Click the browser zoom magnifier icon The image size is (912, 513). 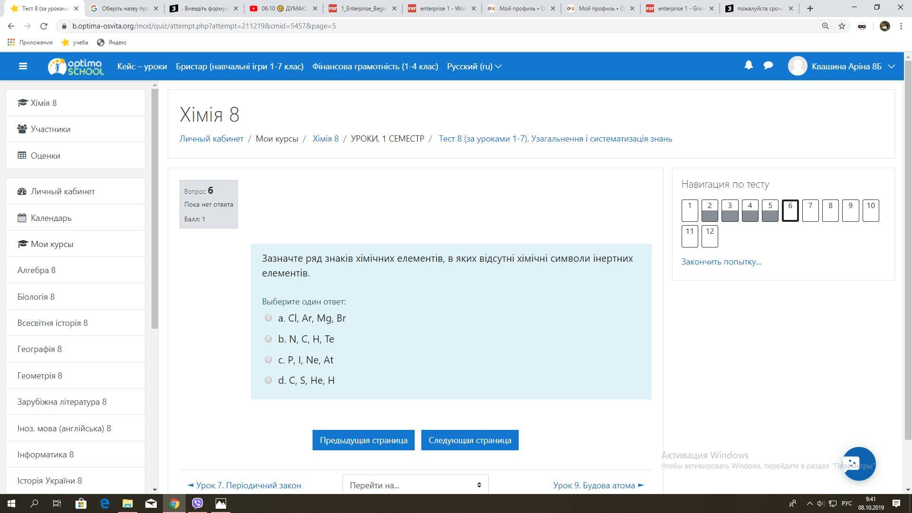pos(826,26)
